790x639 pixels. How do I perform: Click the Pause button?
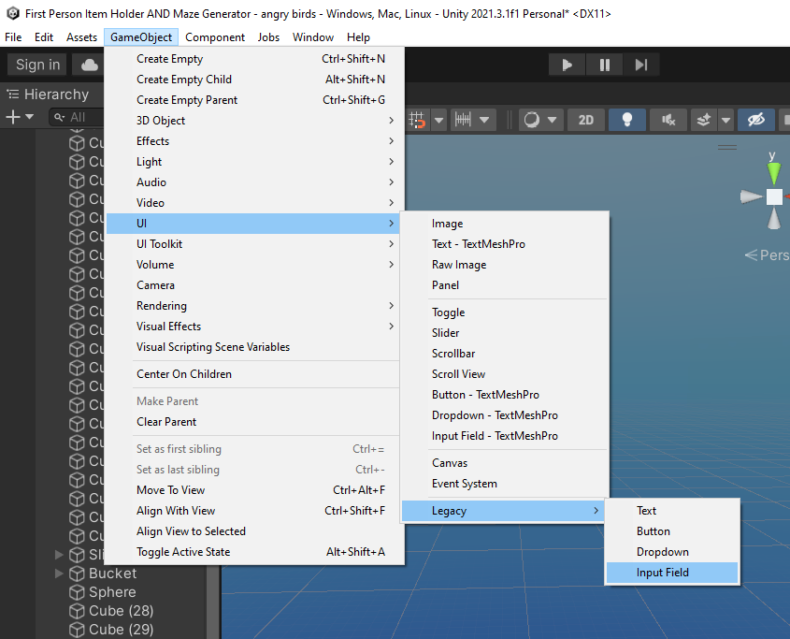[x=604, y=65]
